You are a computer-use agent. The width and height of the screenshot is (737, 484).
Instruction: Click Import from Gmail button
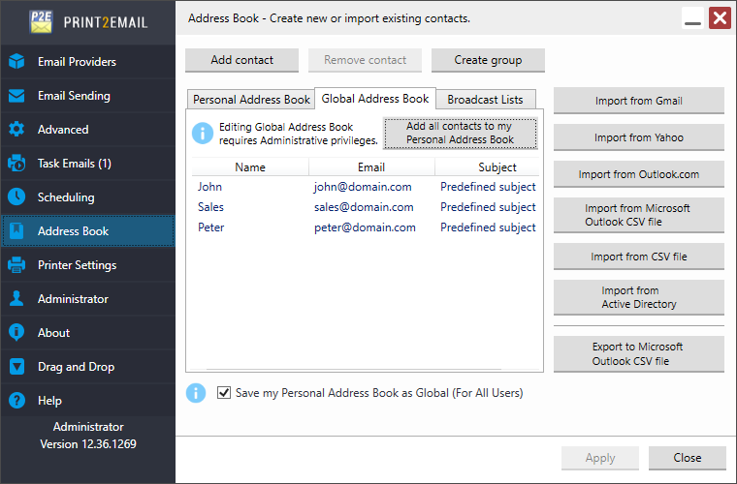pyautogui.click(x=638, y=101)
